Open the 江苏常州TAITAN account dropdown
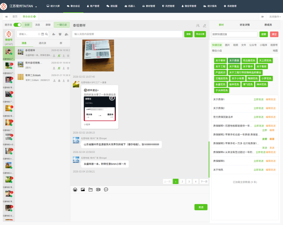This screenshot has width=283, height=225. 23,6
